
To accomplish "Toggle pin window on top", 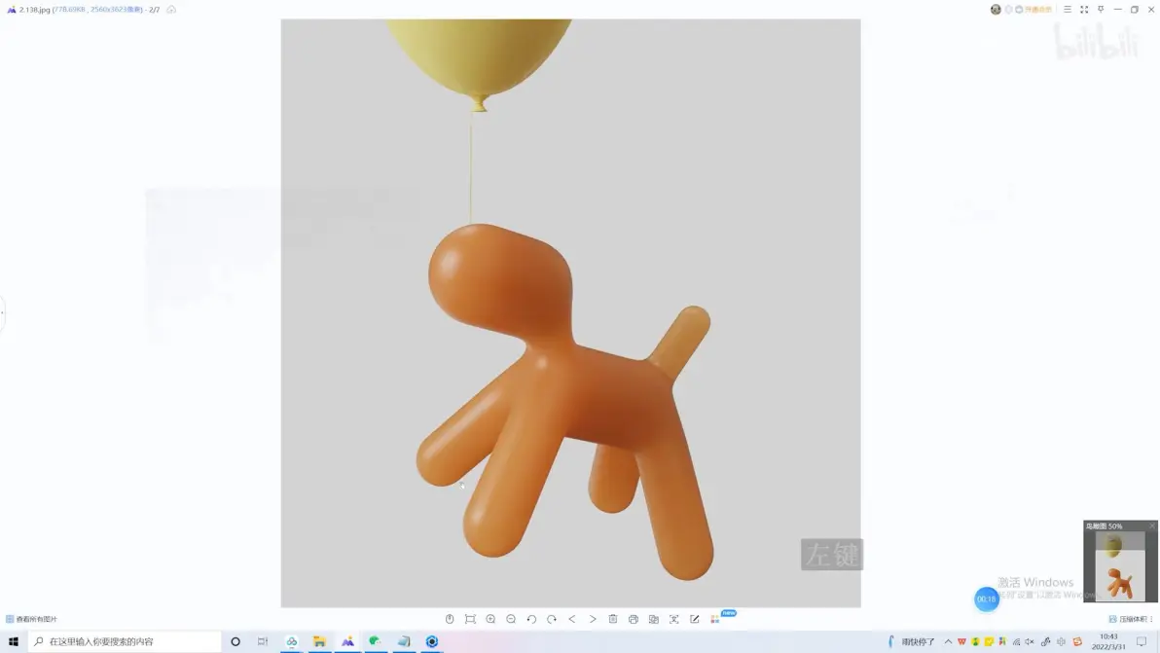I will click(x=1101, y=10).
